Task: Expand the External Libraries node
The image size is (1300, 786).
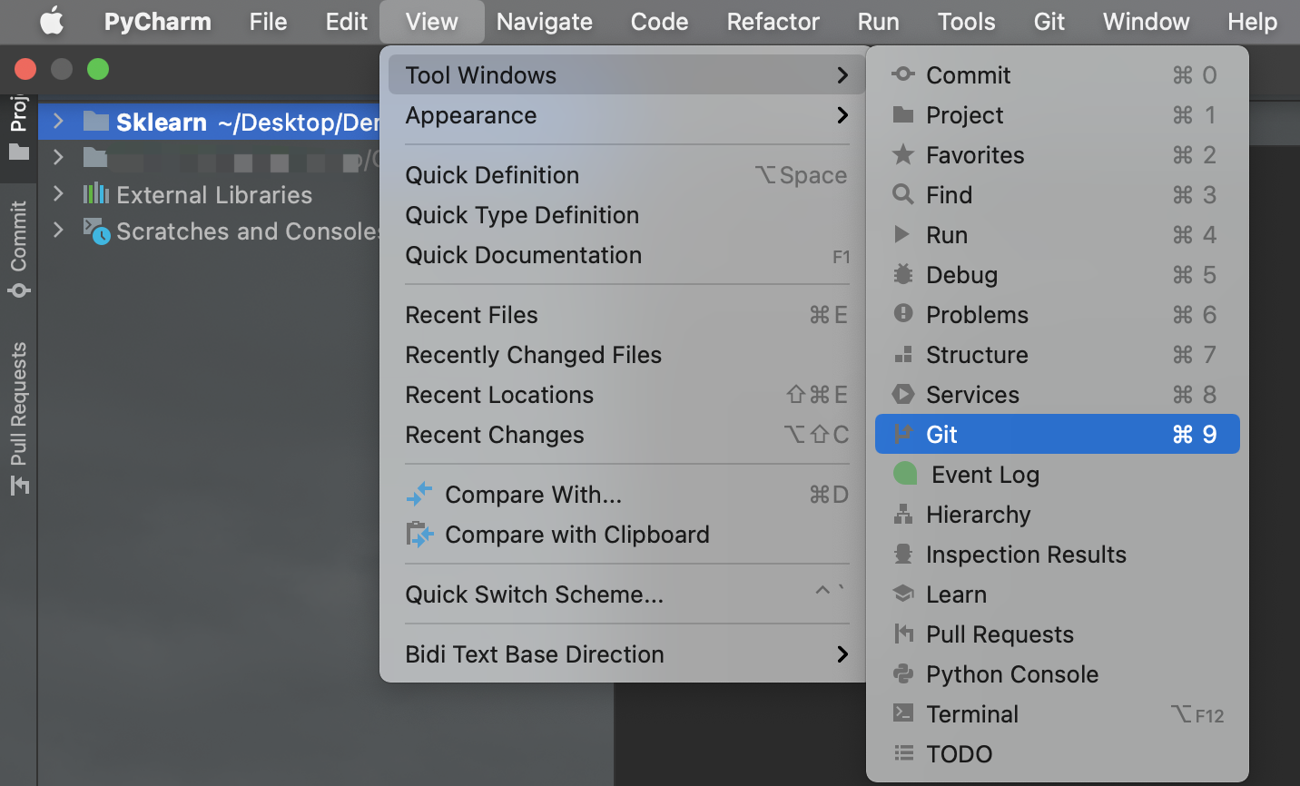Action: coord(58,194)
